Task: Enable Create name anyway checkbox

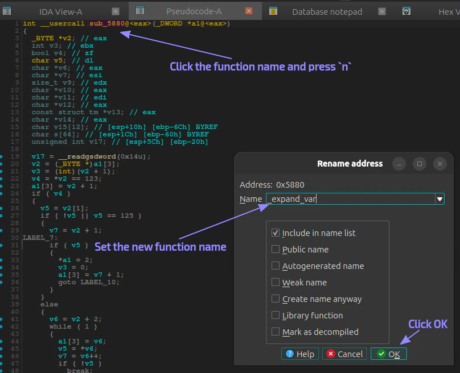Action: click(275, 299)
